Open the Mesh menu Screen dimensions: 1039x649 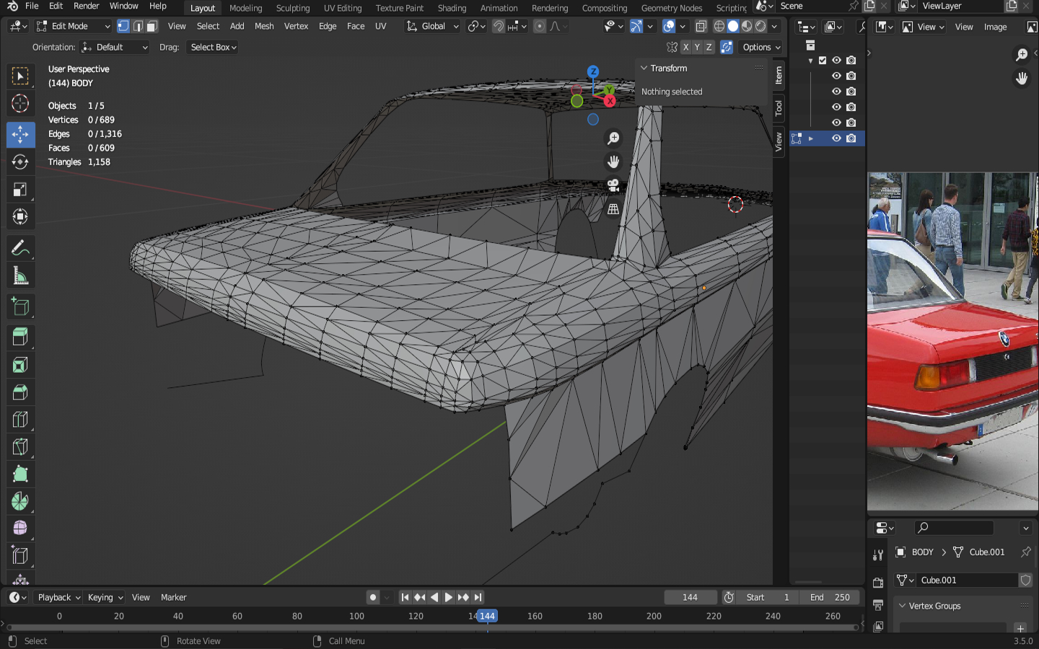264,26
